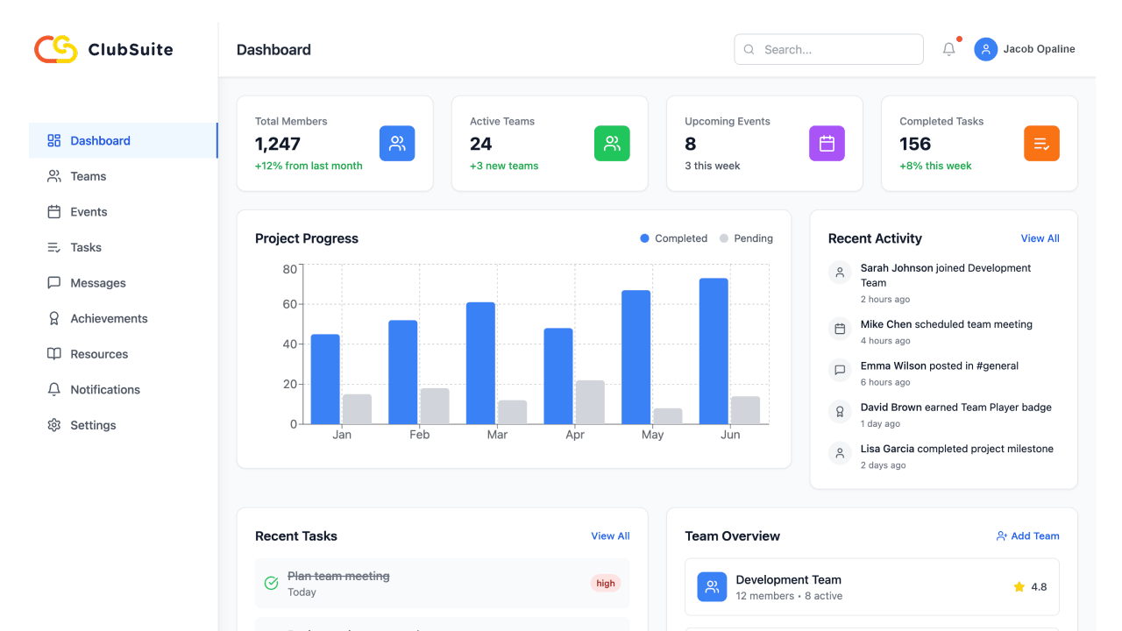This screenshot has width=1122, height=631.
Task: Open Messages from the sidebar
Action: pos(97,283)
